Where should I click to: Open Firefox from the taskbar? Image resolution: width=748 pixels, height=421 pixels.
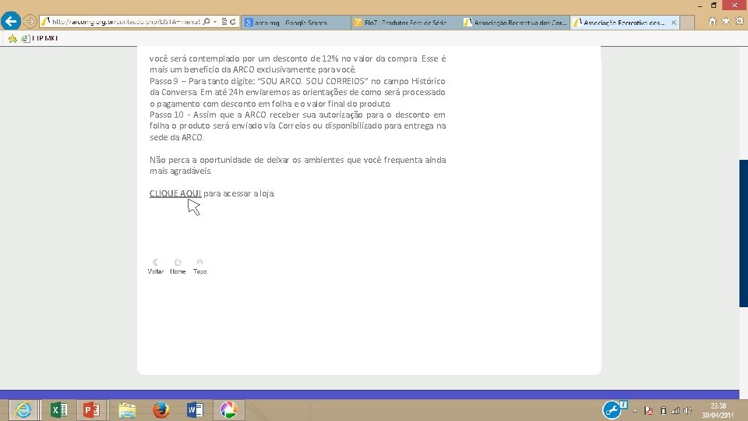161,410
